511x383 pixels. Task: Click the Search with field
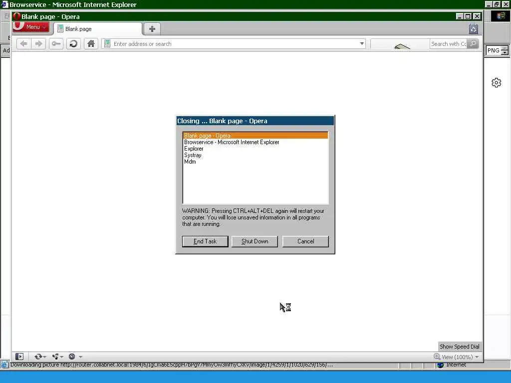point(449,44)
